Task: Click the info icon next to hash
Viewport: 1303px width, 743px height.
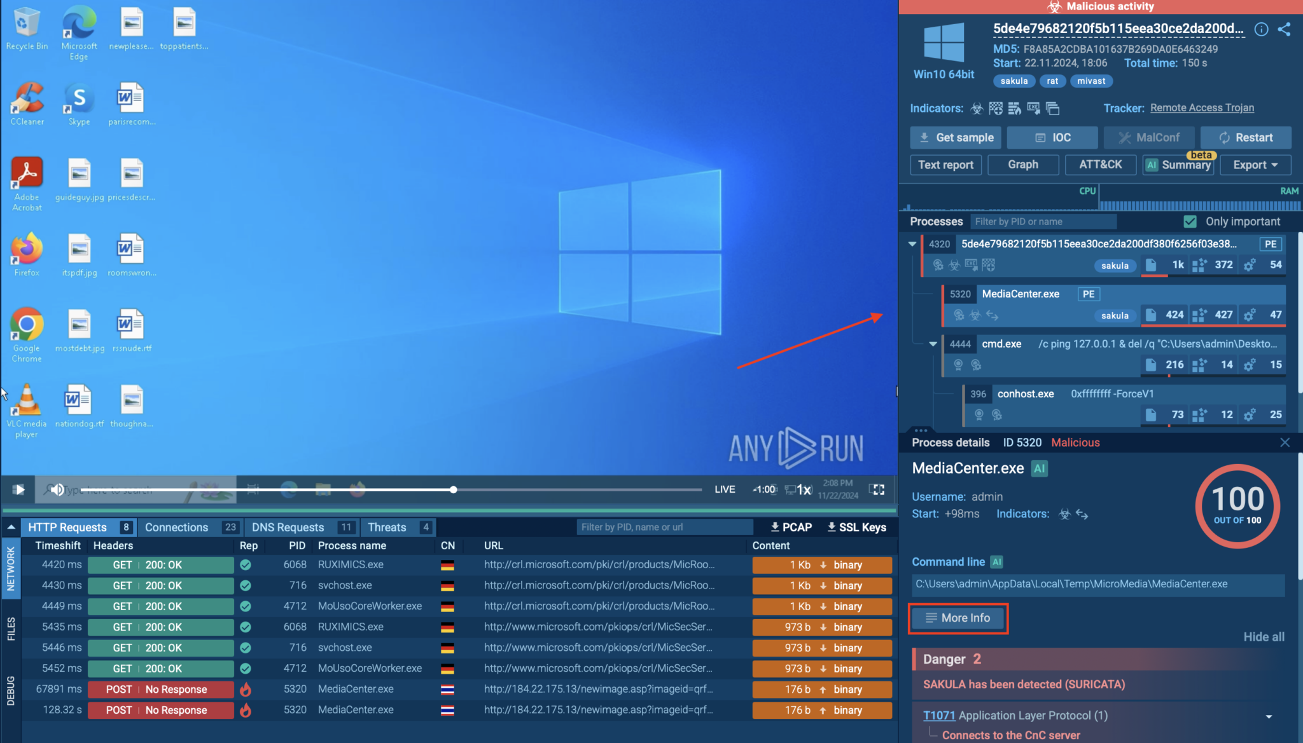Action: [x=1261, y=29]
